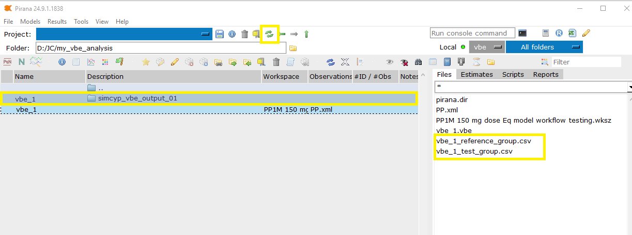This screenshot has height=235, width=632.
Task: Open the calculator icon
Action: point(546,33)
